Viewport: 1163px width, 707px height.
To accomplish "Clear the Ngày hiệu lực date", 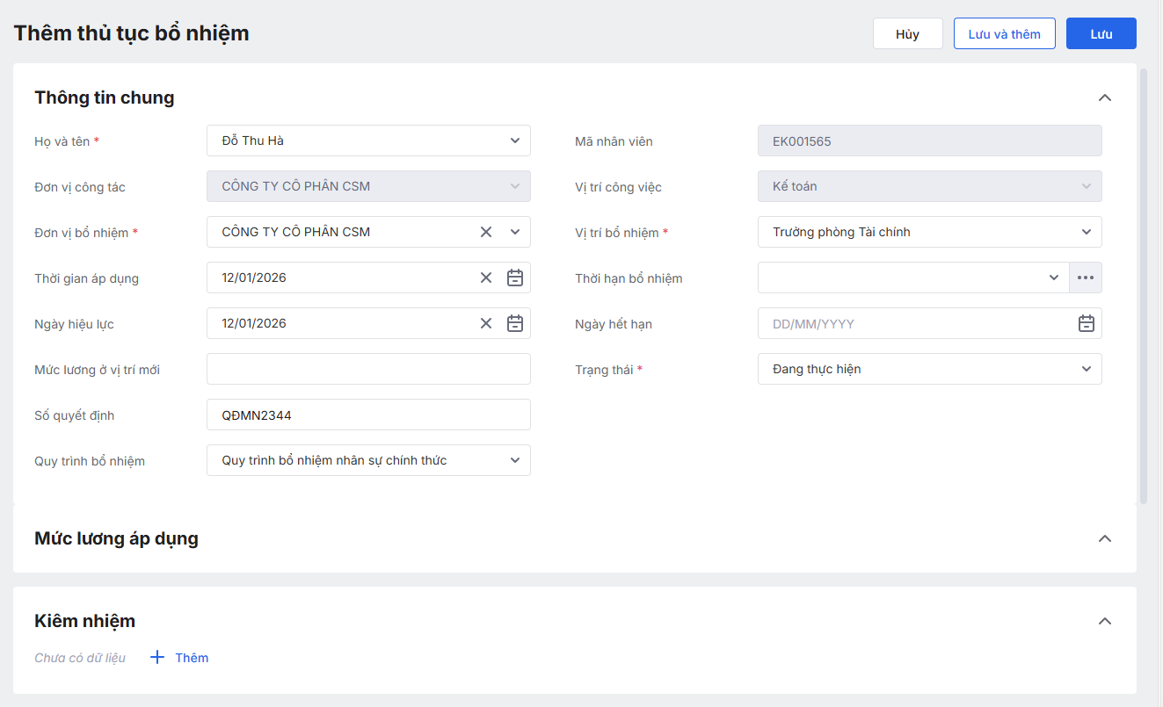I will click(x=486, y=323).
